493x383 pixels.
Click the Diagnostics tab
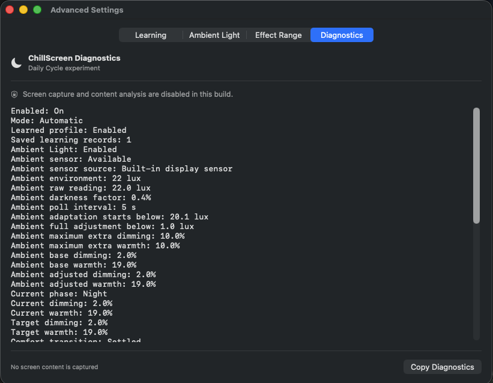coord(342,35)
